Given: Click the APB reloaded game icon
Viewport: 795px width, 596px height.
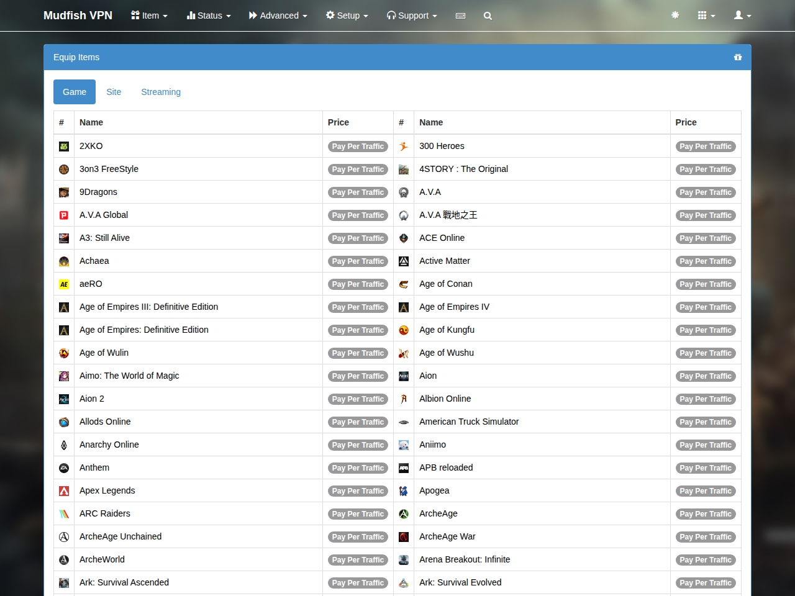Looking at the screenshot, I should point(404,468).
